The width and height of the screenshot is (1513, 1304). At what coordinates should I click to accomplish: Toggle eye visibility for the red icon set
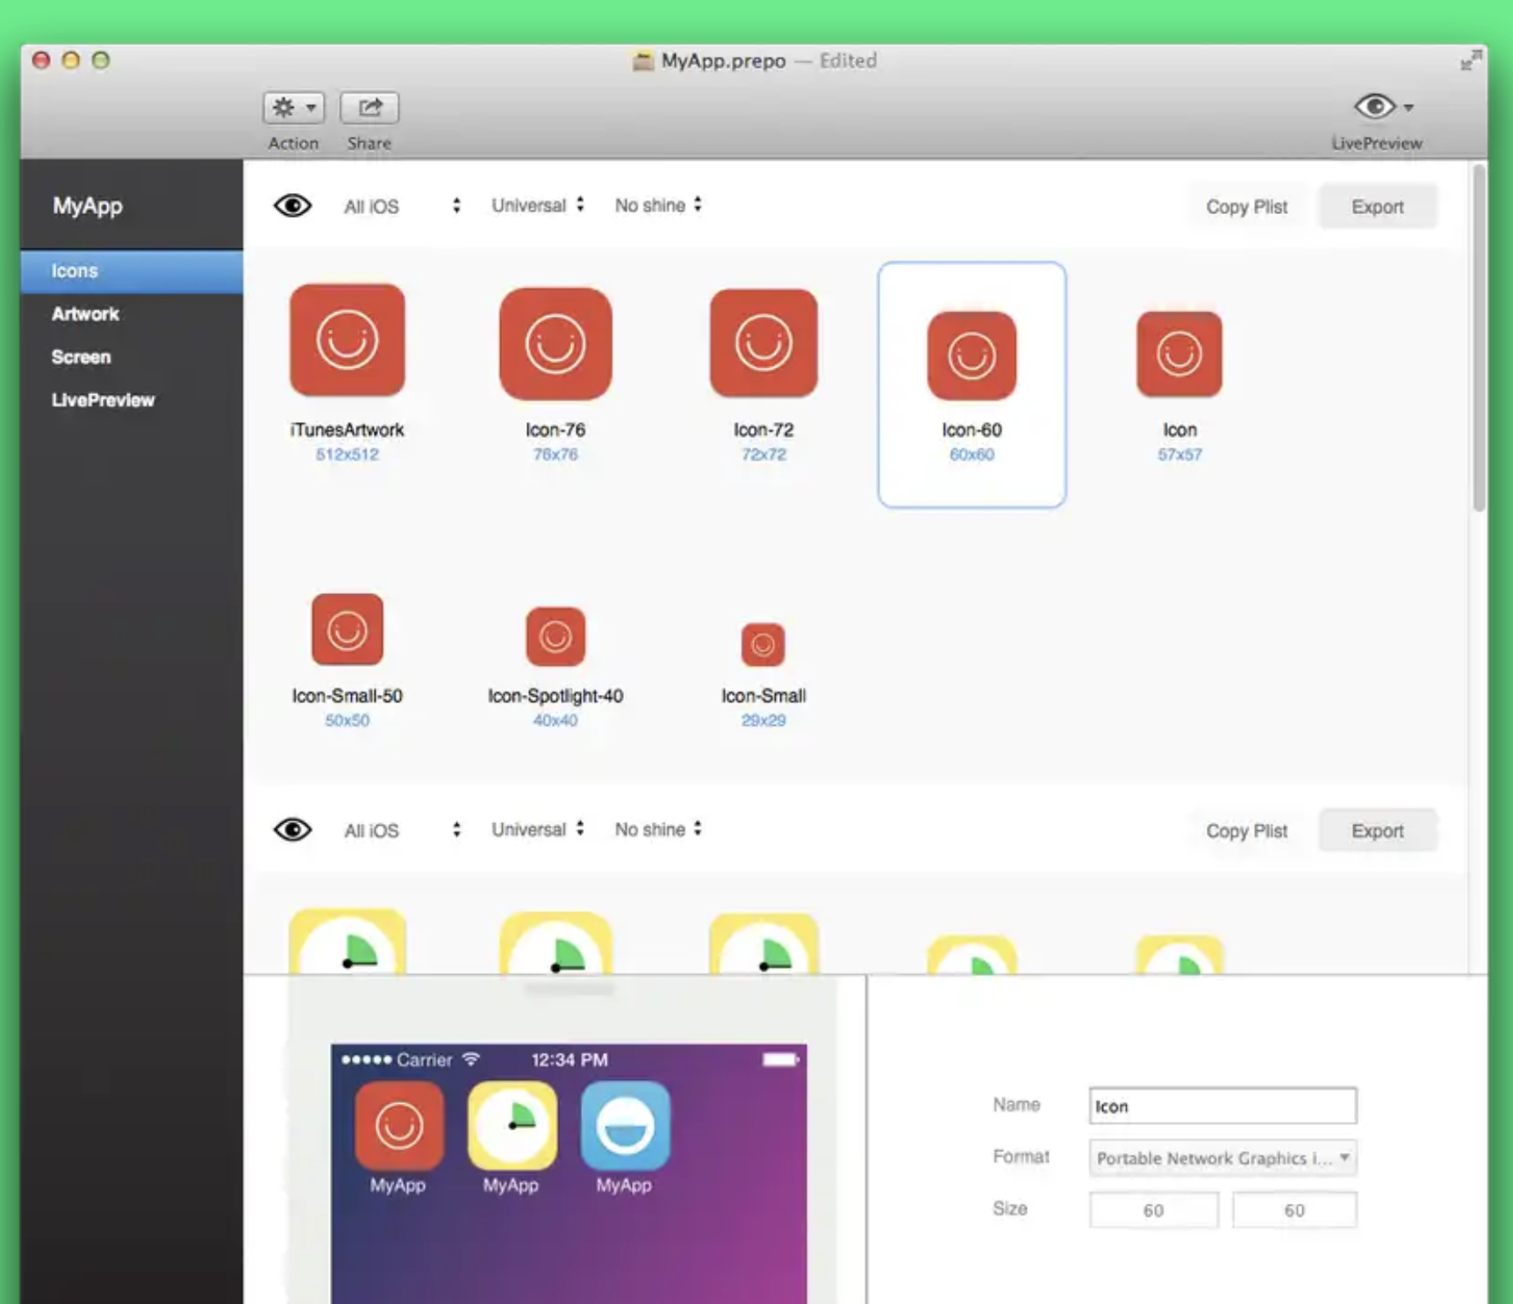(x=292, y=206)
